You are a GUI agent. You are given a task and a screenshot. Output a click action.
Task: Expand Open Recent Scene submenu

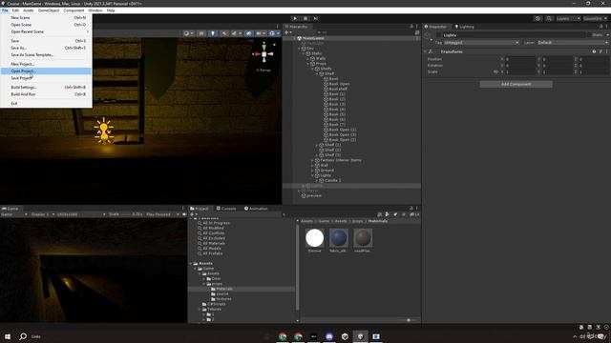46,31
